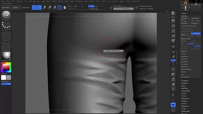This screenshot has width=203, height=114.
Task: Open the Texture Off selector
Action: pos(6,47)
